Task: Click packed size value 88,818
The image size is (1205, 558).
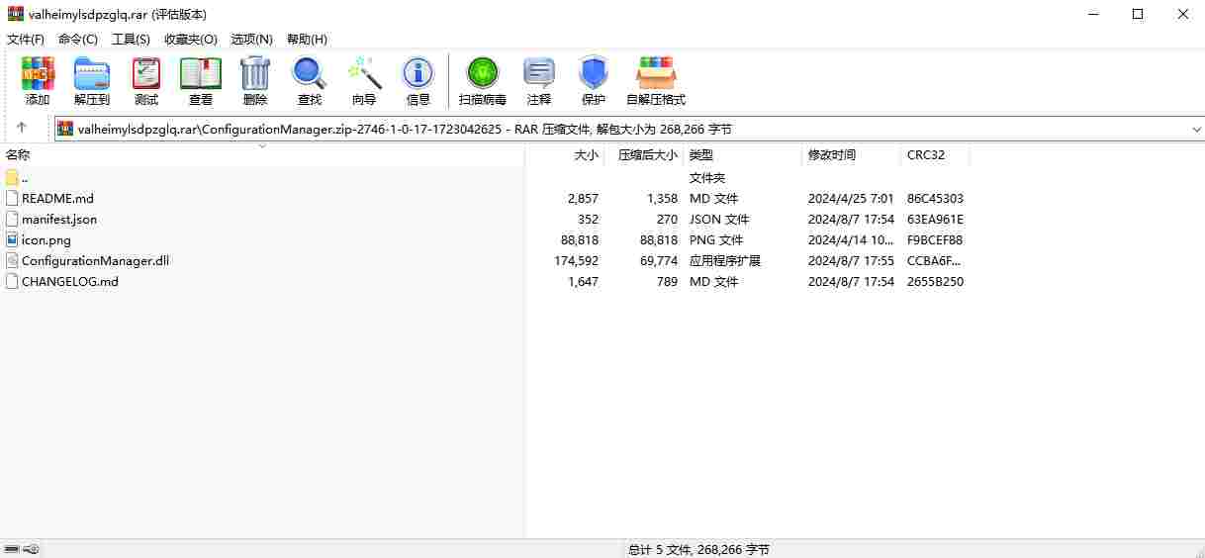Action: click(659, 239)
